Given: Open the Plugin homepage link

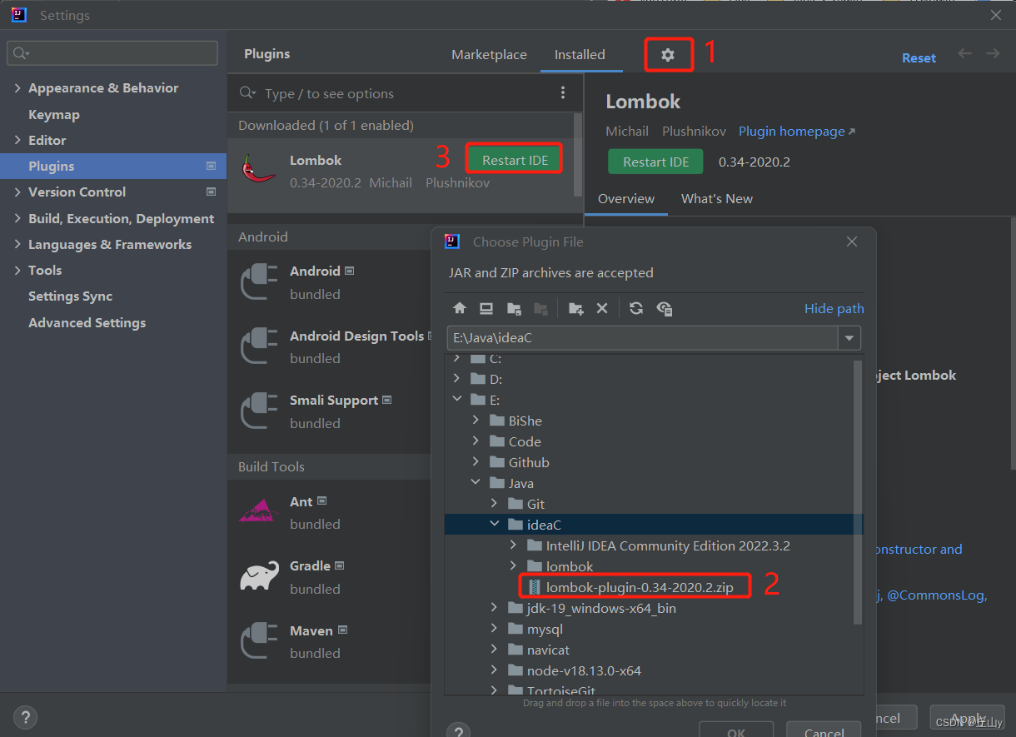Looking at the screenshot, I should (x=797, y=131).
